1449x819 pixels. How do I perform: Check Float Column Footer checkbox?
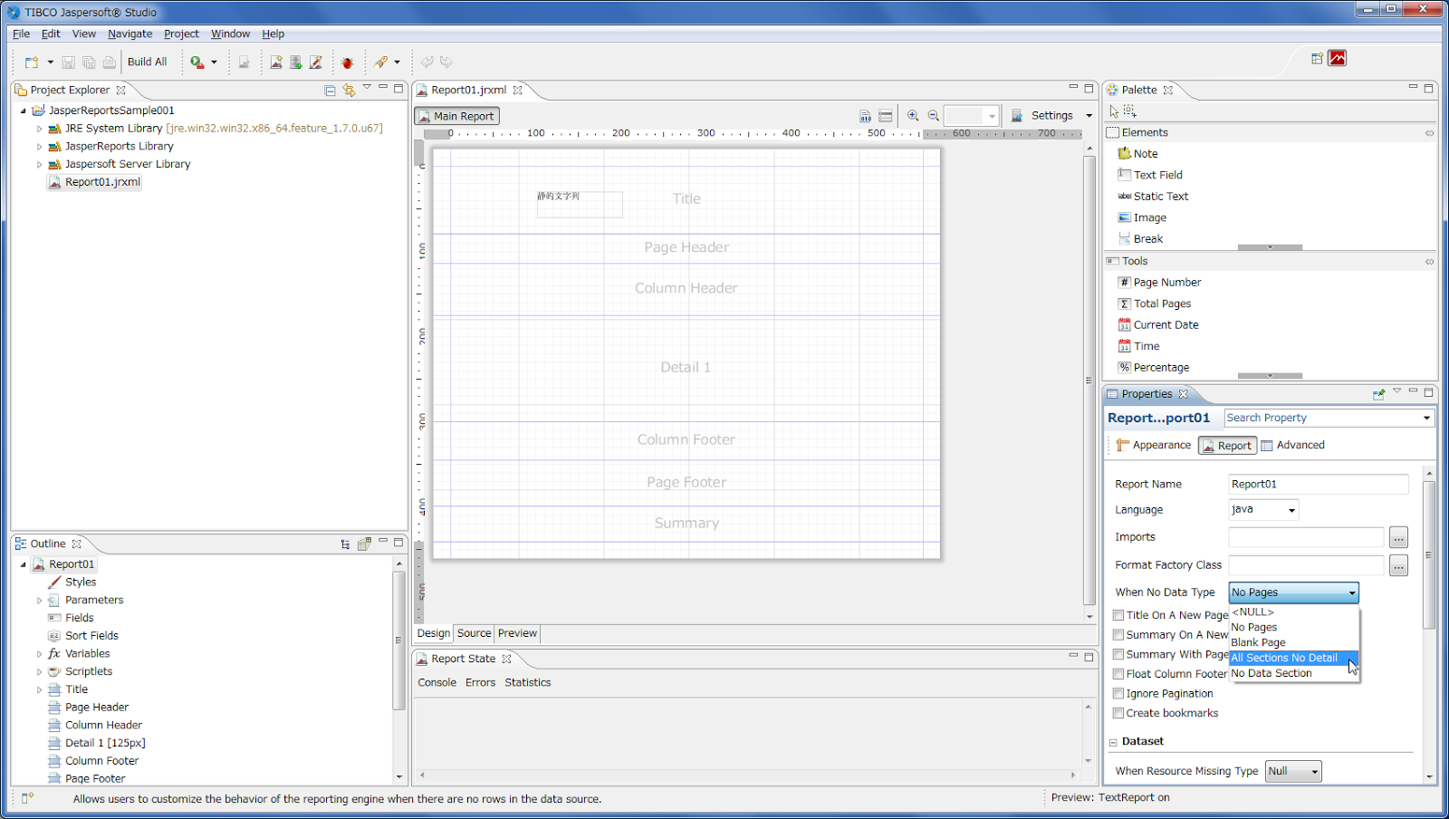(1118, 674)
